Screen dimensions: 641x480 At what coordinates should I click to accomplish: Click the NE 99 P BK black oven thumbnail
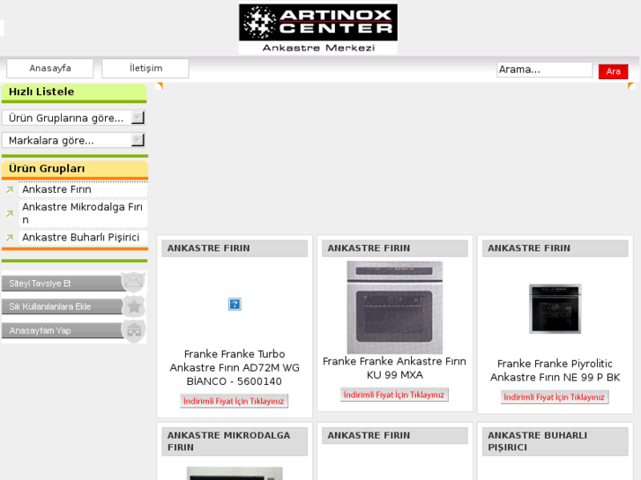pyautogui.click(x=555, y=309)
